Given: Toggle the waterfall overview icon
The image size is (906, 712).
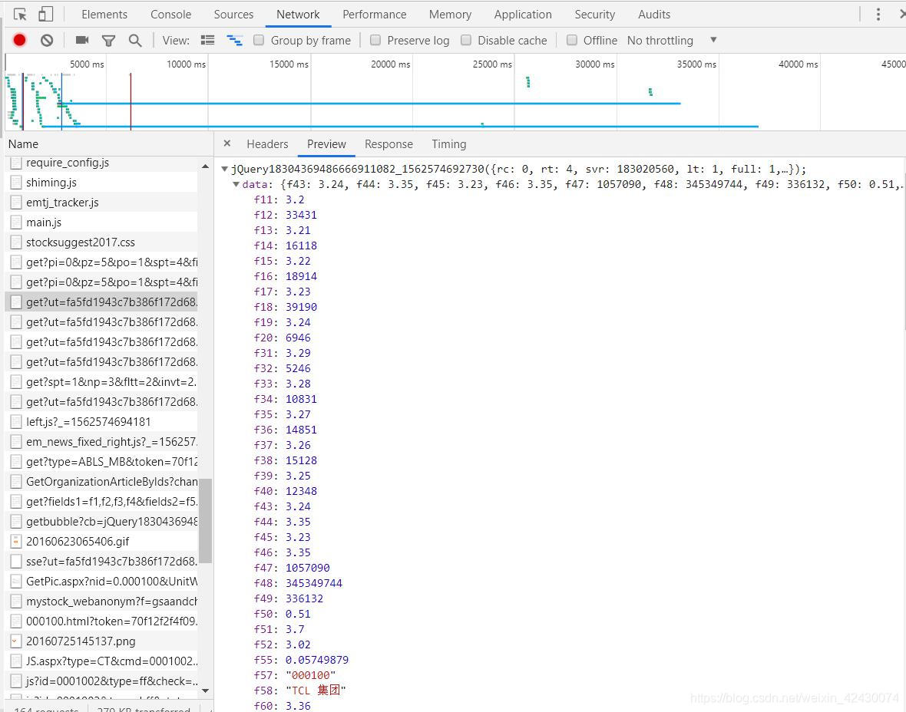Looking at the screenshot, I should pyautogui.click(x=234, y=40).
